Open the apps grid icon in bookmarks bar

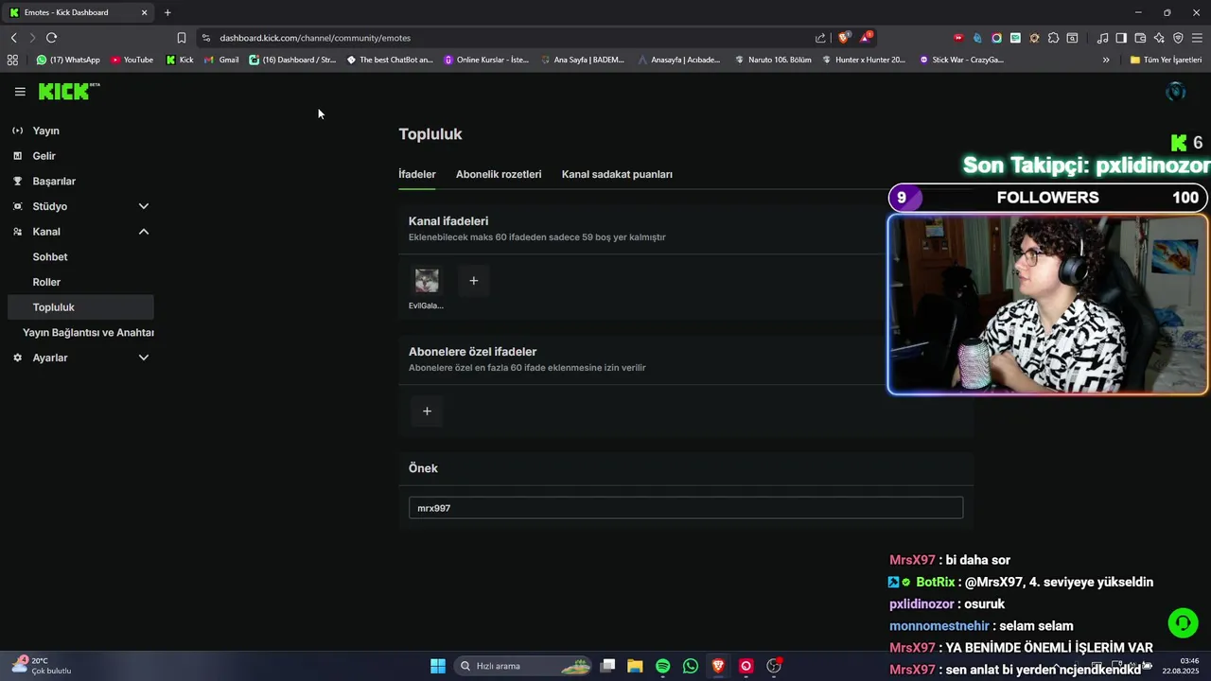point(12,60)
